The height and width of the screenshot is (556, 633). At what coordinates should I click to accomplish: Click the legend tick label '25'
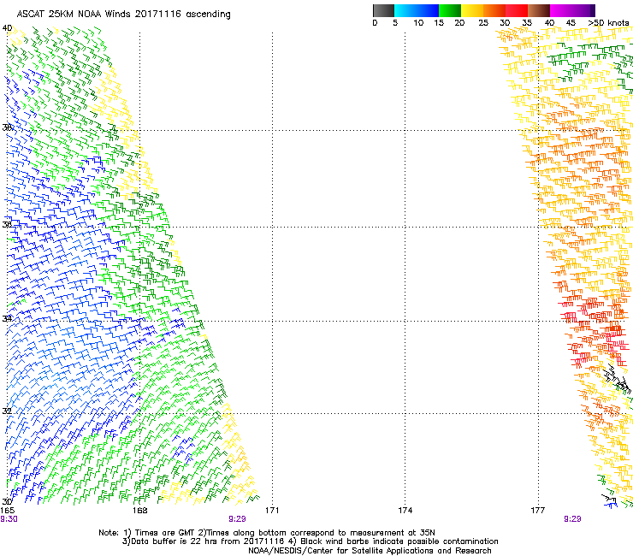tap(483, 23)
